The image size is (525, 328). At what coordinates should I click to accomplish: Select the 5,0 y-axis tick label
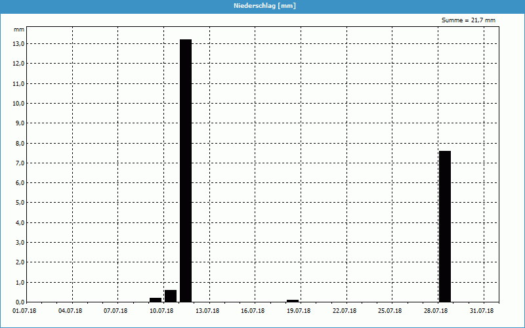pos(20,203)
